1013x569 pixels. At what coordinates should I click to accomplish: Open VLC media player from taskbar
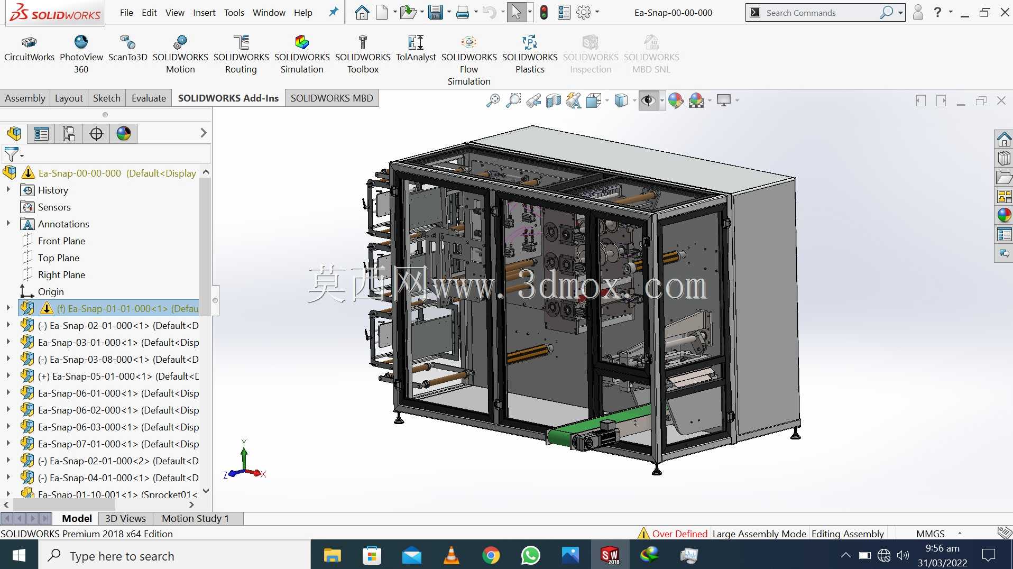(451, 555)
